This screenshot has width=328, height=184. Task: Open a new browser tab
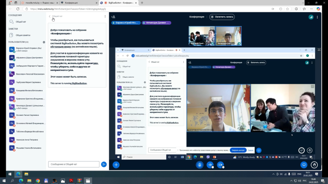[x=142, y=3]
